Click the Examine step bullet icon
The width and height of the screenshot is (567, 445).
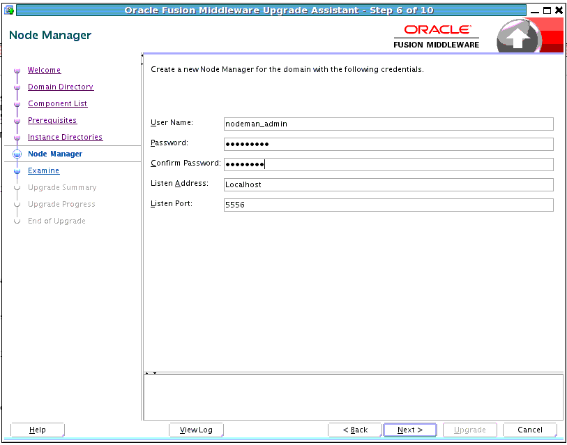(x=17, y=171)
